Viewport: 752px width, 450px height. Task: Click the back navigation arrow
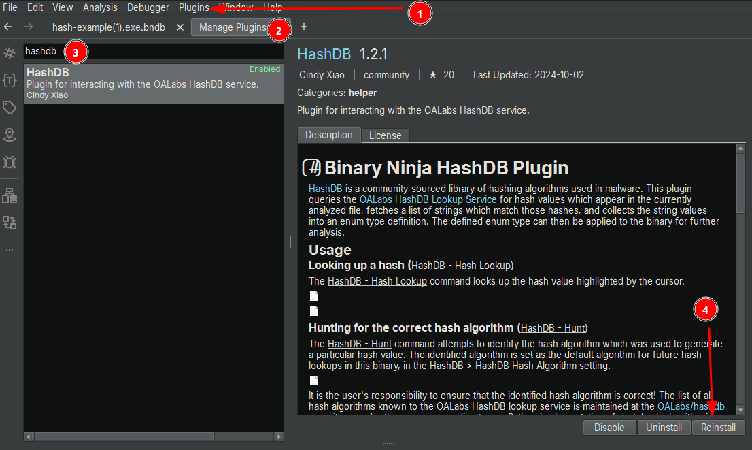click(x=8, y=27)
